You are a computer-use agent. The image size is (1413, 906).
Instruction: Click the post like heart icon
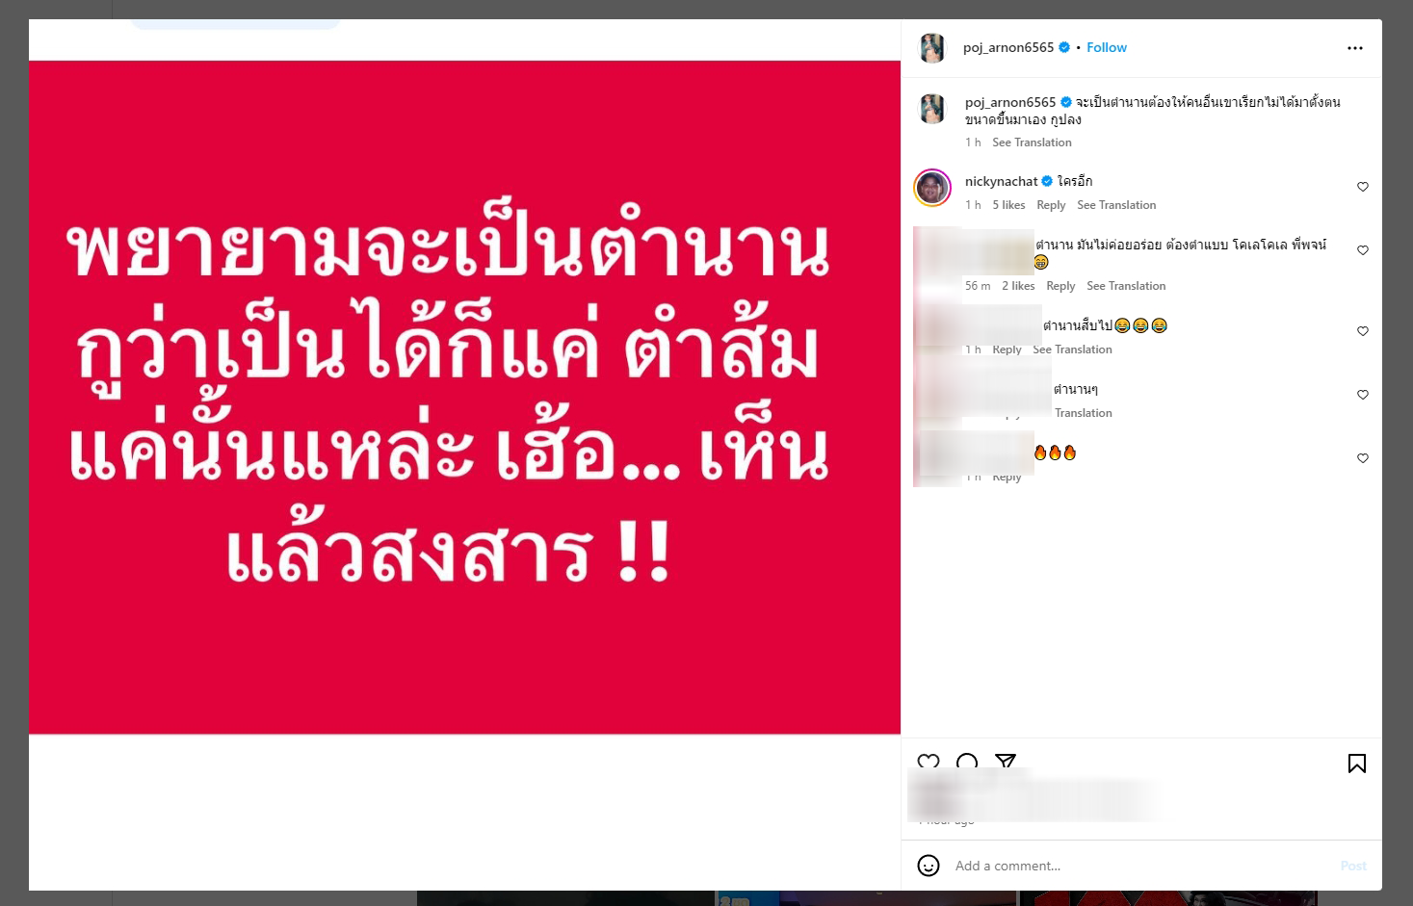(929, 763)
